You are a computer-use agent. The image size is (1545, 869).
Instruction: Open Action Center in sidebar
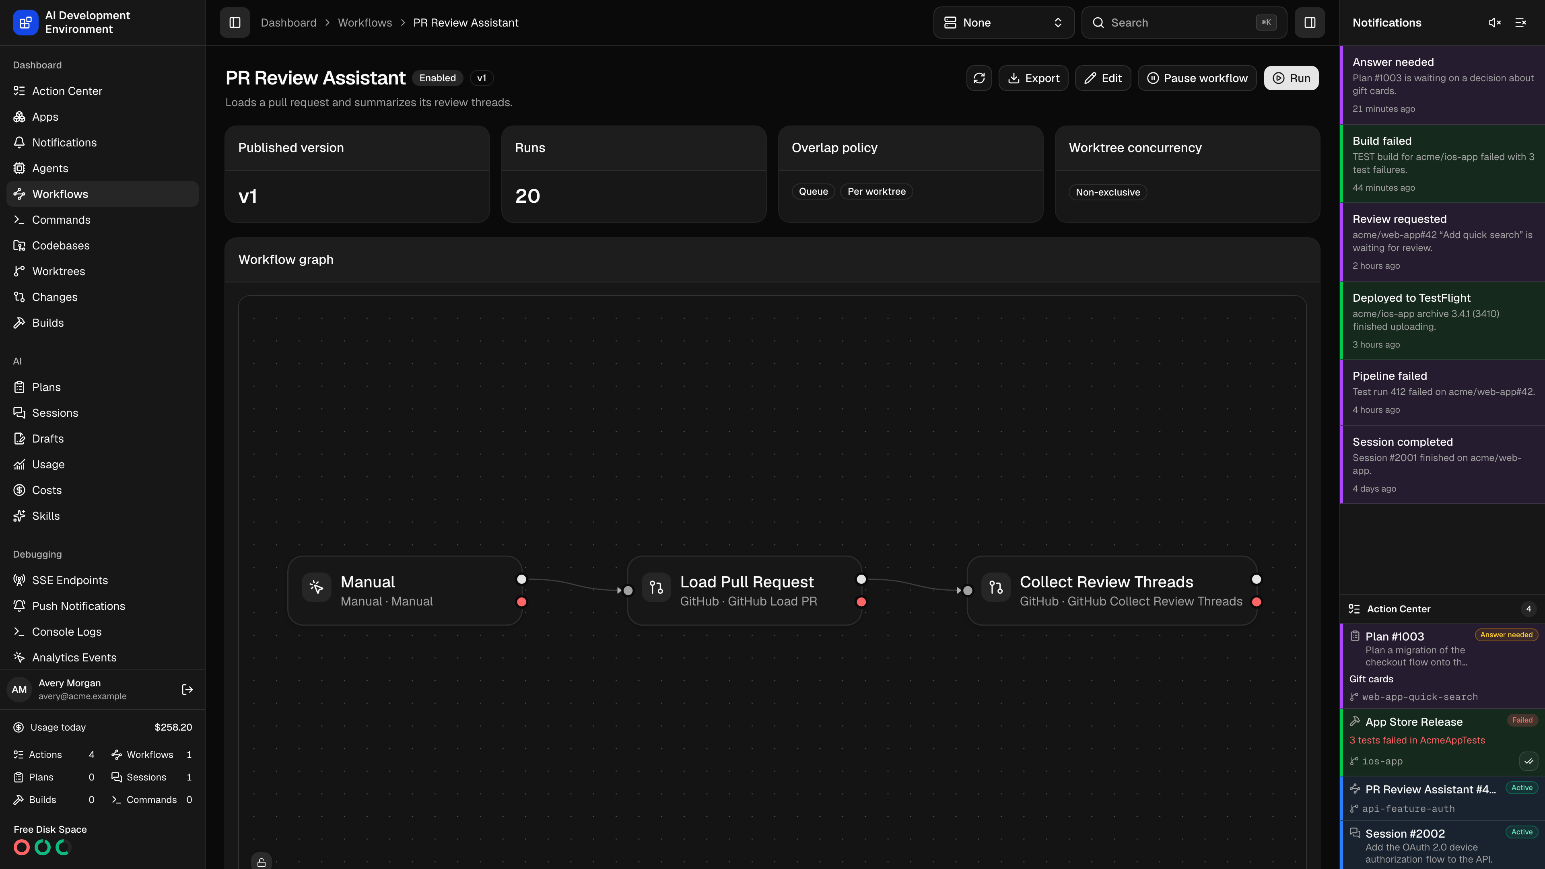click(x=103, y=91)
